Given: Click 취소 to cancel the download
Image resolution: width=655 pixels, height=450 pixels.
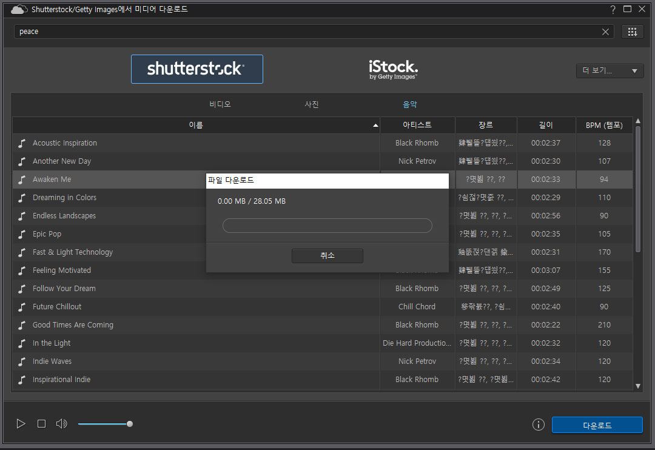Looking at the screenshot, I should tap(327, 255).
